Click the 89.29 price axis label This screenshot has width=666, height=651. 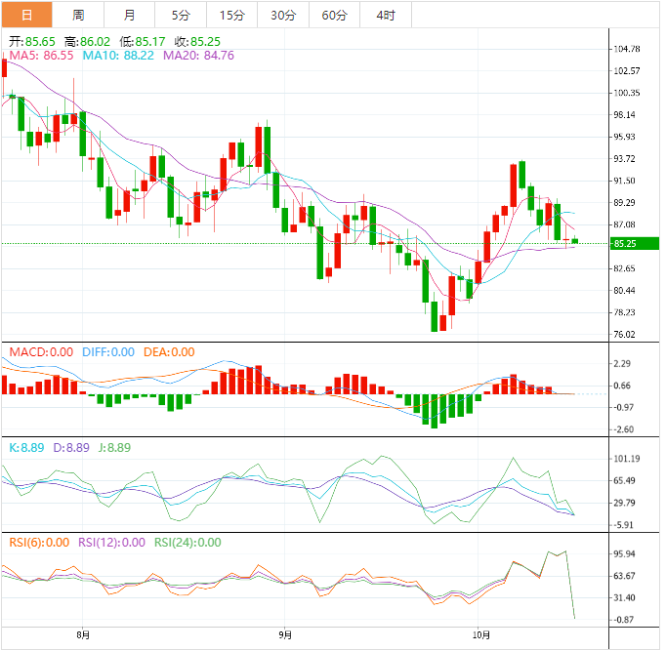pos(624,202)
